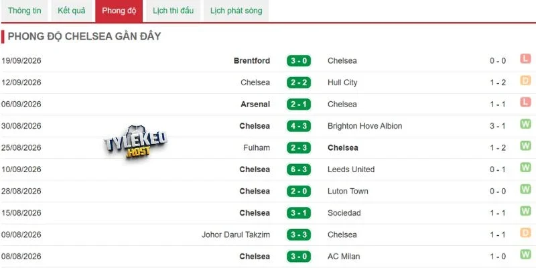Viewport: 536px width, 268px height.
Task: Select the Phong độ tab
Action: [119, 11]
